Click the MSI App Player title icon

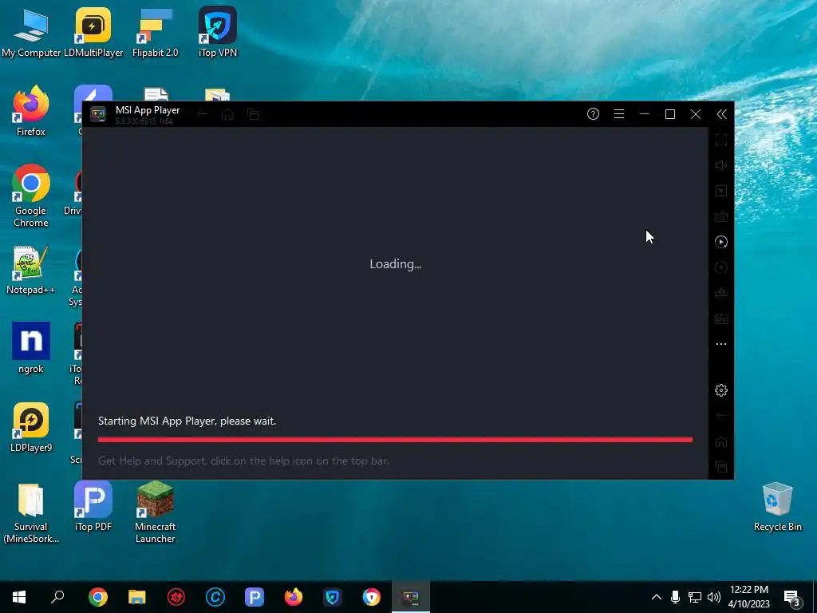[98, 114]
